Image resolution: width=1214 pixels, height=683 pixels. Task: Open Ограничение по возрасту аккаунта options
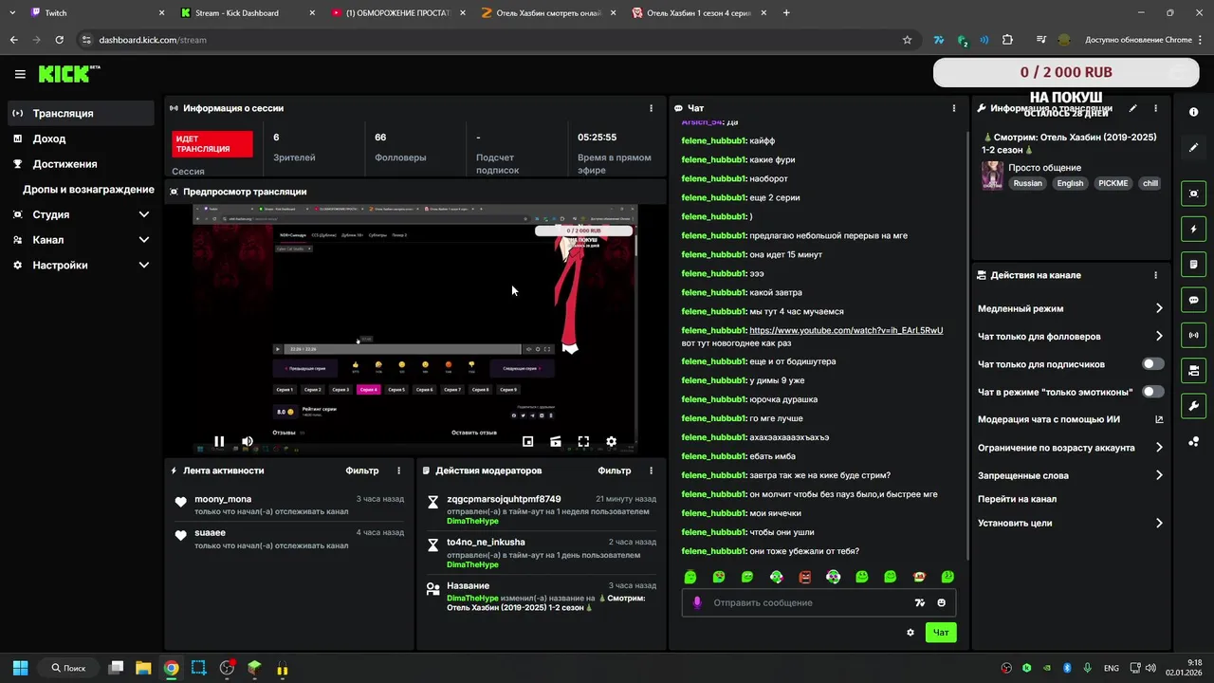click(x=1070, y=448)
